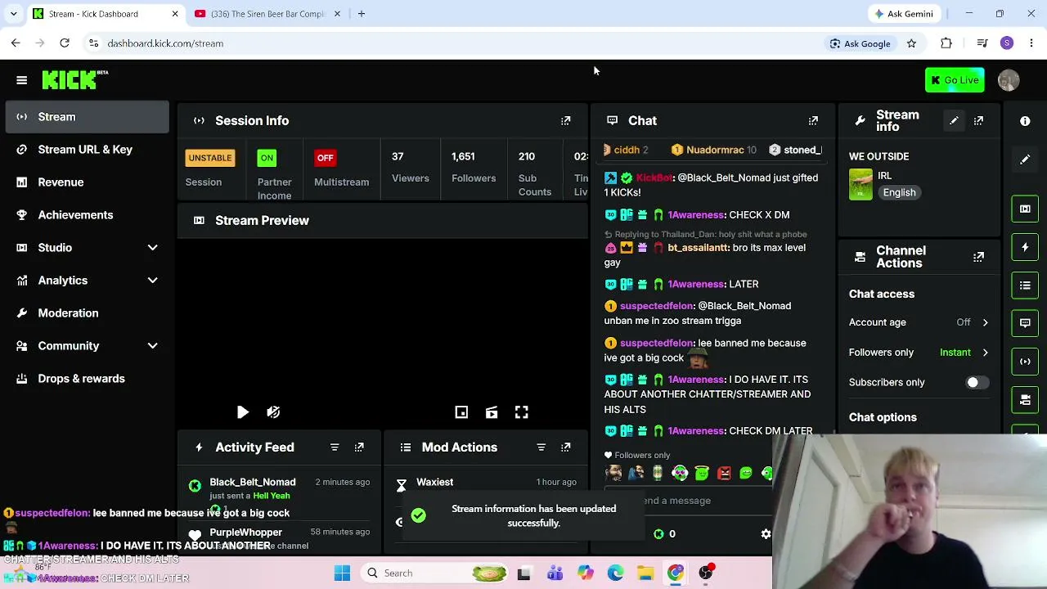This screenshot has height=589, width=1047.
Task: Click the info icon in right rail
Action: (1025, 121)
